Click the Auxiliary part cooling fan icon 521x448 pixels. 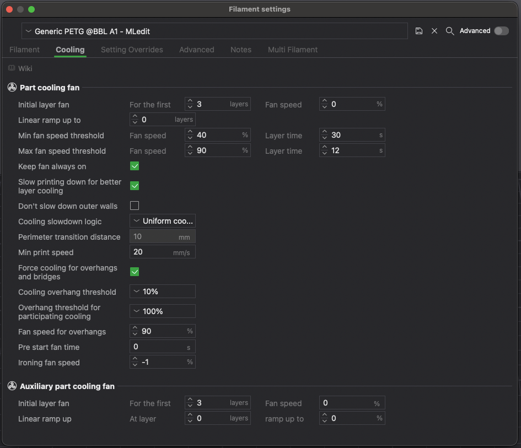[12, 386]
